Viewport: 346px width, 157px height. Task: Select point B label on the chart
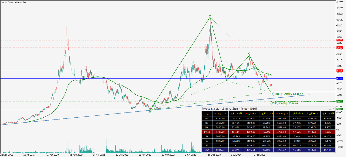(x=227, y=83)
